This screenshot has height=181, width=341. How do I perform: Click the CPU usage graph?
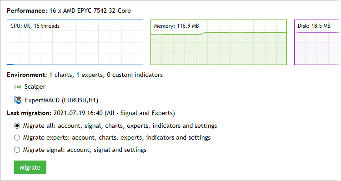coord(75,42)
